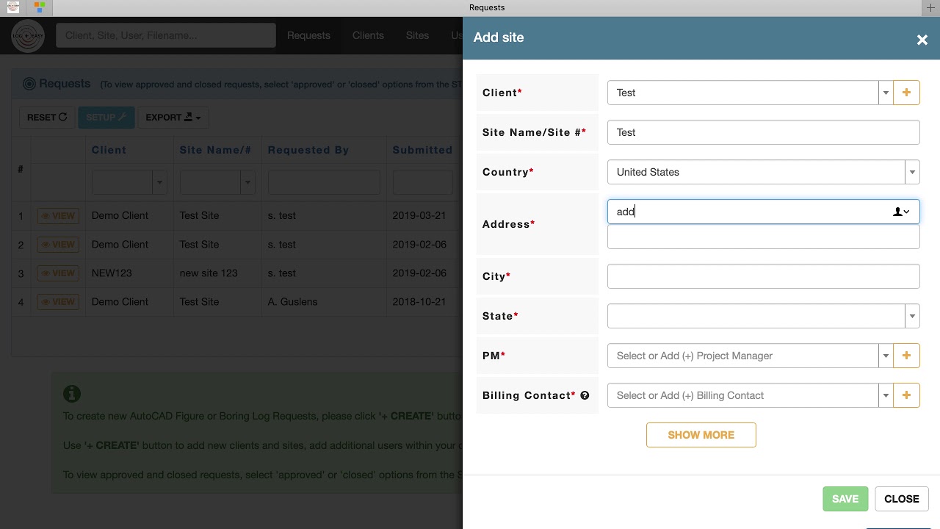Click the Submitted column header

422,150
